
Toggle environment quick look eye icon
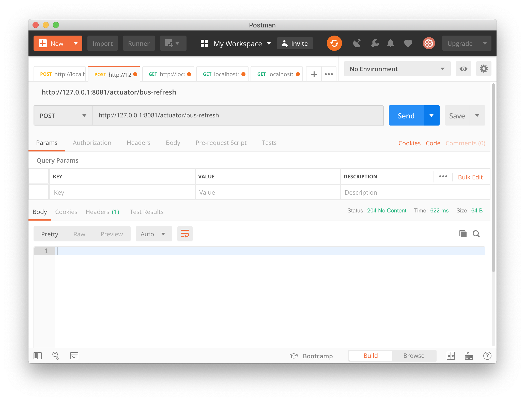[463, 69]
